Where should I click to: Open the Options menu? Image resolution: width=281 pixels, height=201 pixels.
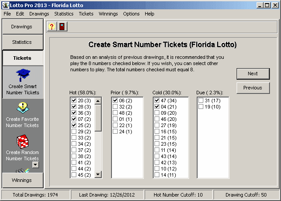pyautogui.click(x=131, y=14)
